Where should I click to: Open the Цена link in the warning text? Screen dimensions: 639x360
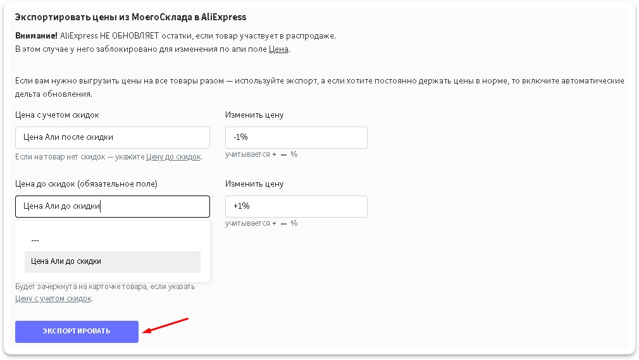click(x=278, y=49)
